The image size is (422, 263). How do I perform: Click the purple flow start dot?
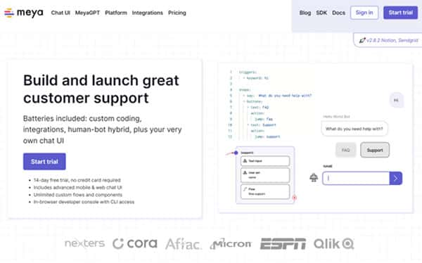pos(236,153)
